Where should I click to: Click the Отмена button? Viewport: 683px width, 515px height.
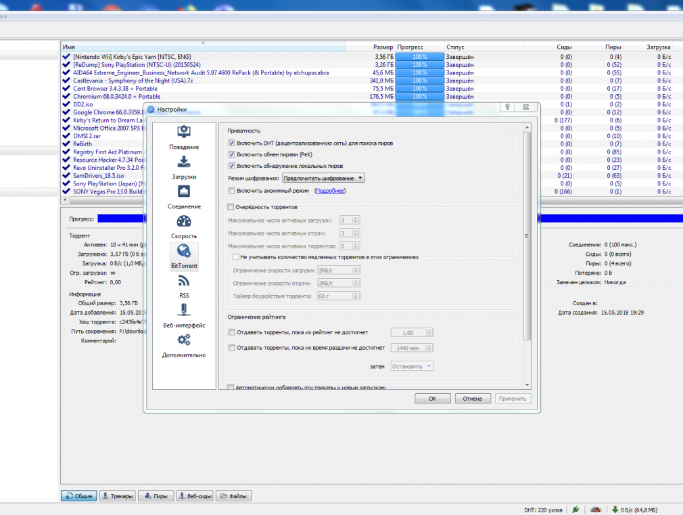click(473, 399)
